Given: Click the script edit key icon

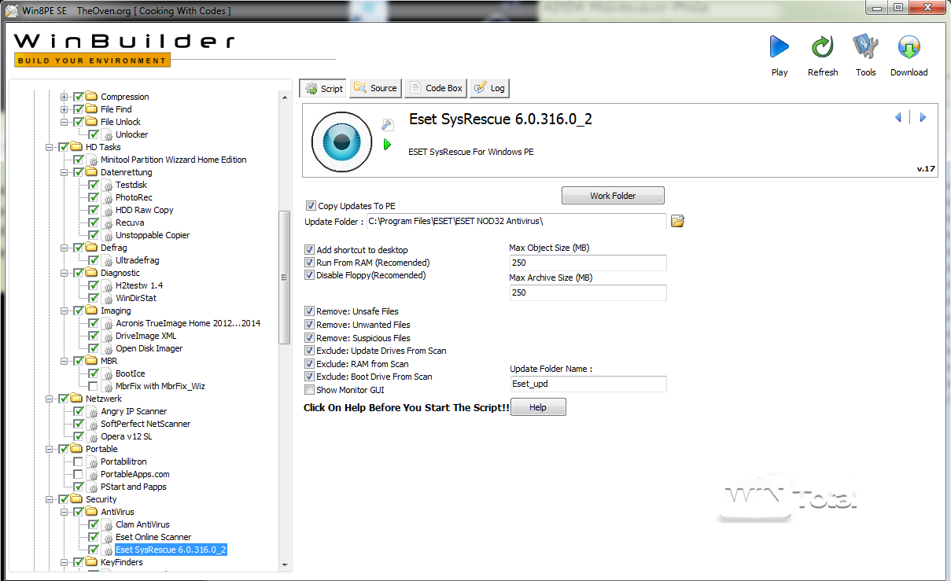Looking at the screenshot, I should [x=387, y=125].
